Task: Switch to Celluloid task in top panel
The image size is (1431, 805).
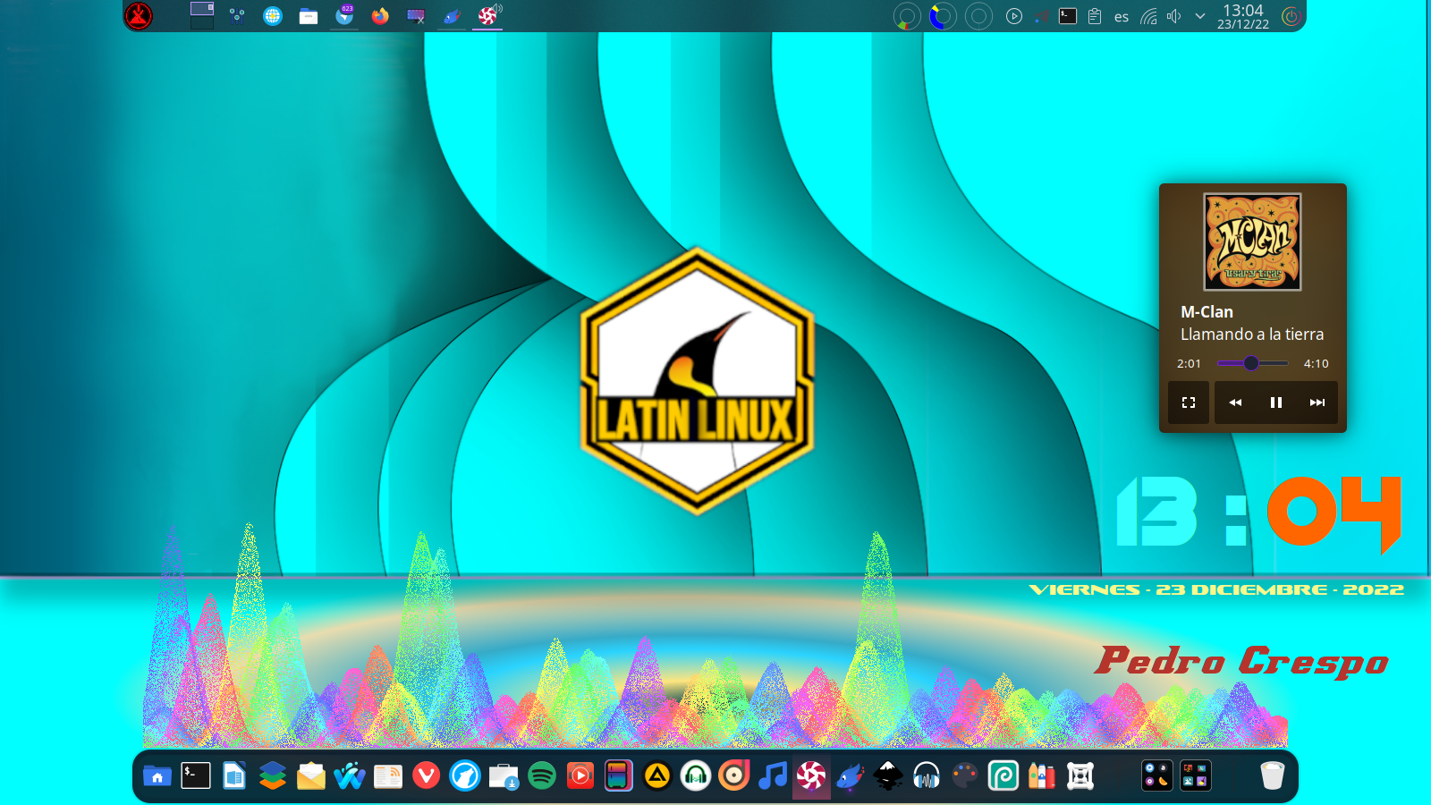Action: [487, 15]
